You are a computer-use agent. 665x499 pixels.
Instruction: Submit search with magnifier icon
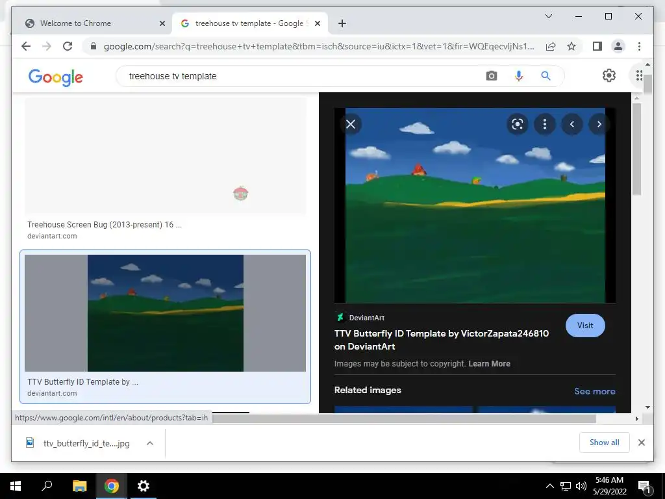click(546, 76)
